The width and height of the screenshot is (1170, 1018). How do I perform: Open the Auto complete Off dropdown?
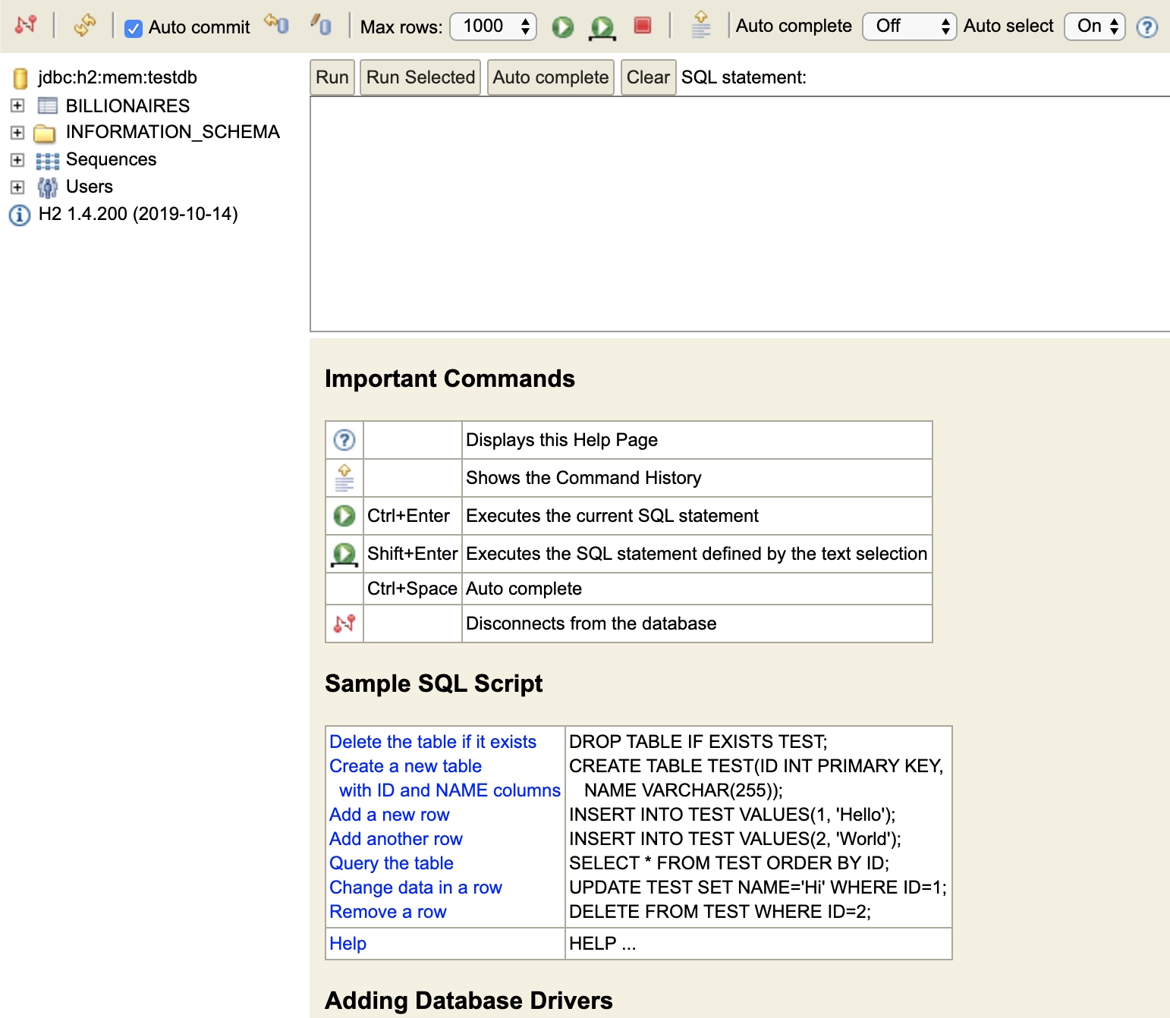909,27
